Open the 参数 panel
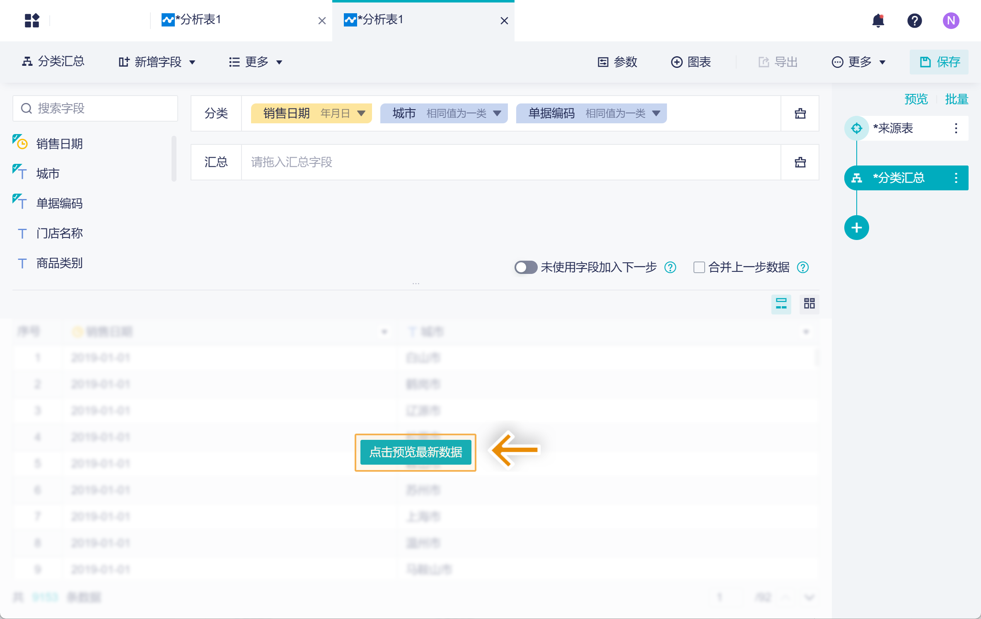 click(x=617, y=62)
